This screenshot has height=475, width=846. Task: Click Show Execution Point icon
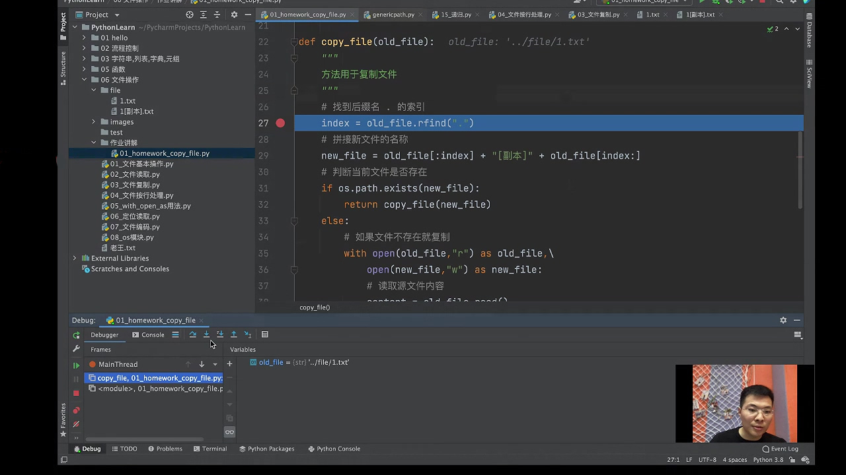pyautogui.click(x=175, y=334)
